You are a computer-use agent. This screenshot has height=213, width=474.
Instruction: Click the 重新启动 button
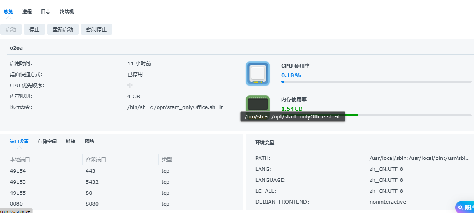[63, 29]
